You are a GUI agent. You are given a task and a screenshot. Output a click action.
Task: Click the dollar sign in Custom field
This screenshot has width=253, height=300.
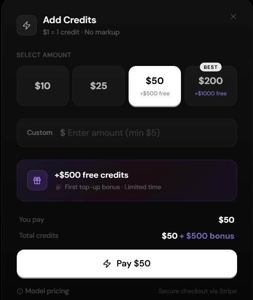(62, 133)
